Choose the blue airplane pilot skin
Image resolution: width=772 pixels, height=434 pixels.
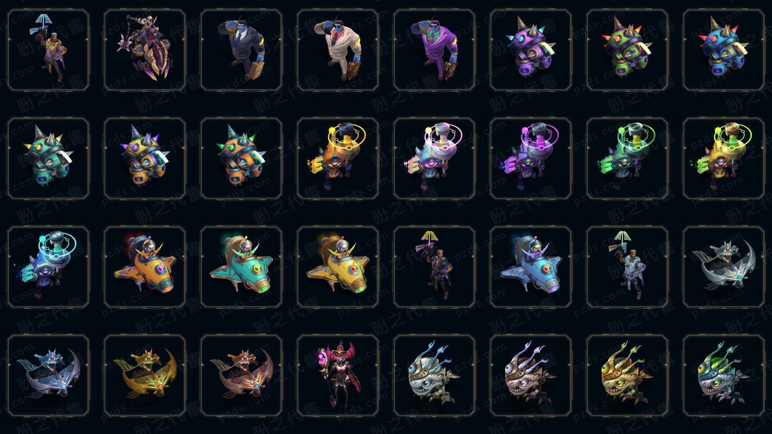click(x=530, y=266)
